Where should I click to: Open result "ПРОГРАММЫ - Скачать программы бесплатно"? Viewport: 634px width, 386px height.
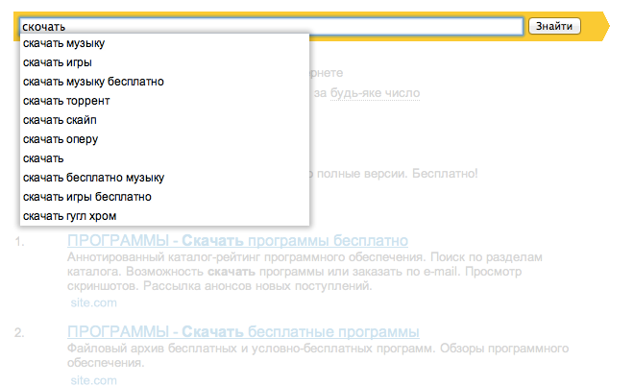[238, 240]
